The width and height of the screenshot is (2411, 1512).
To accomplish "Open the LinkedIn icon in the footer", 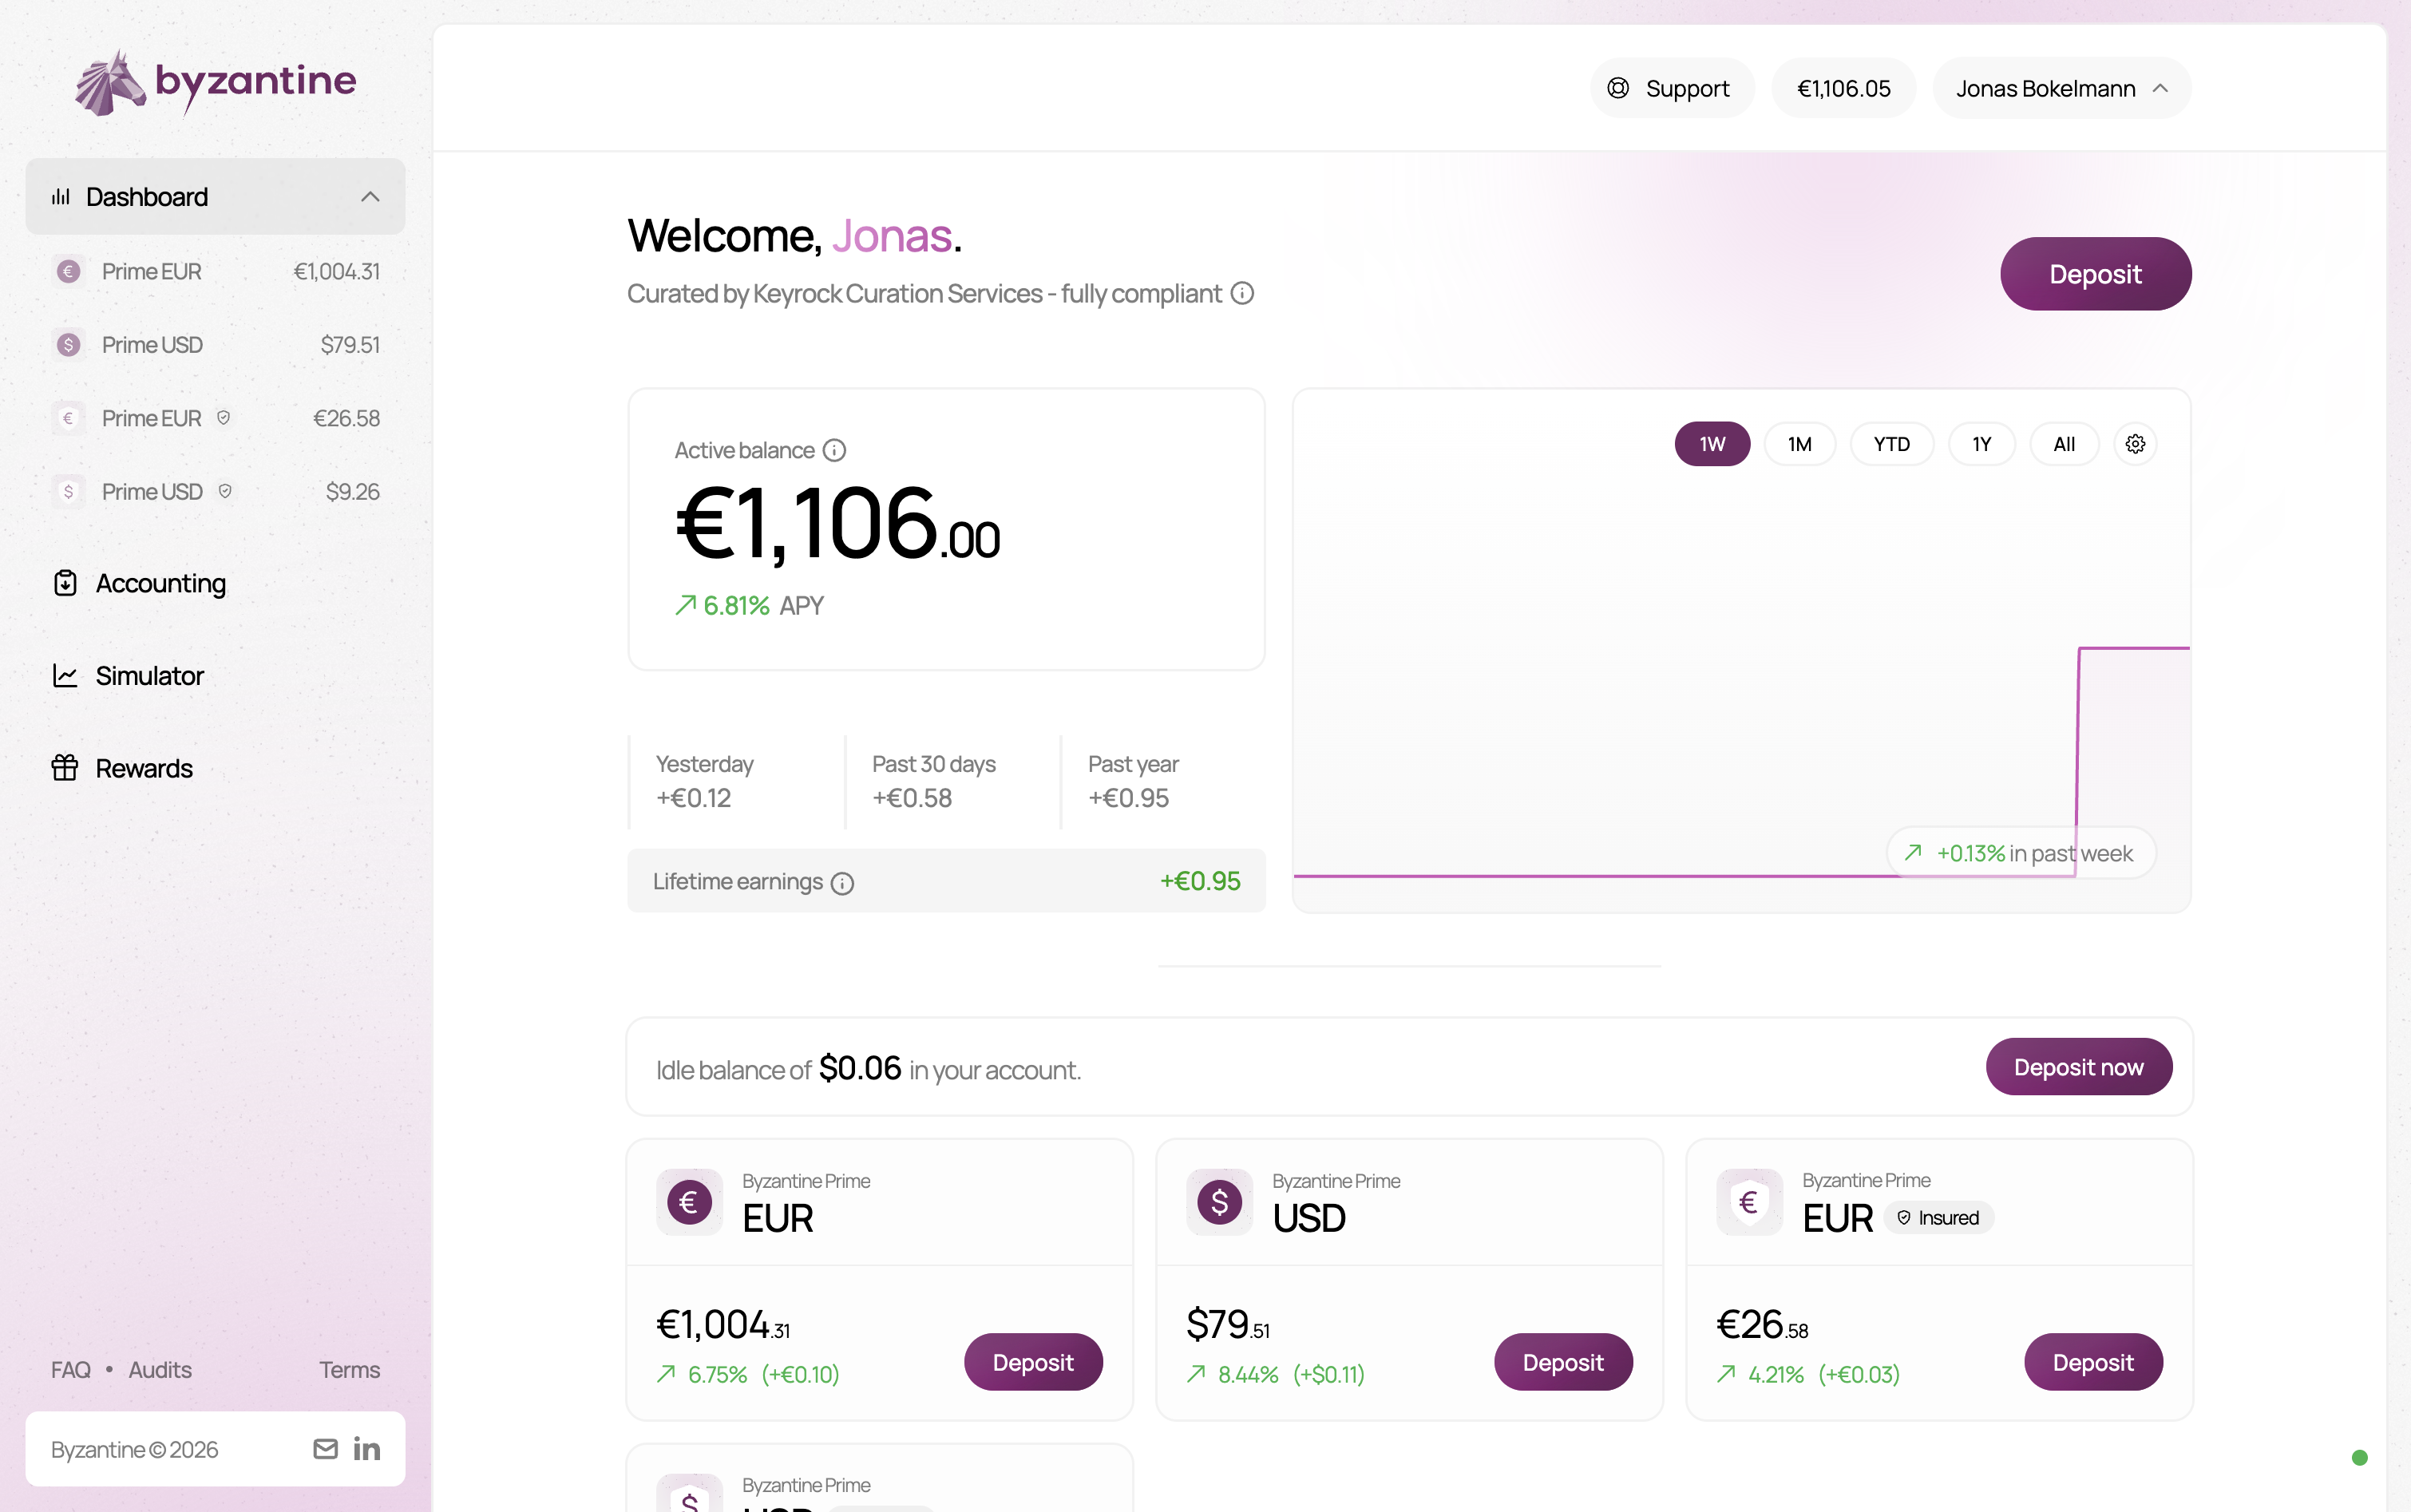I will (367, 1449).
